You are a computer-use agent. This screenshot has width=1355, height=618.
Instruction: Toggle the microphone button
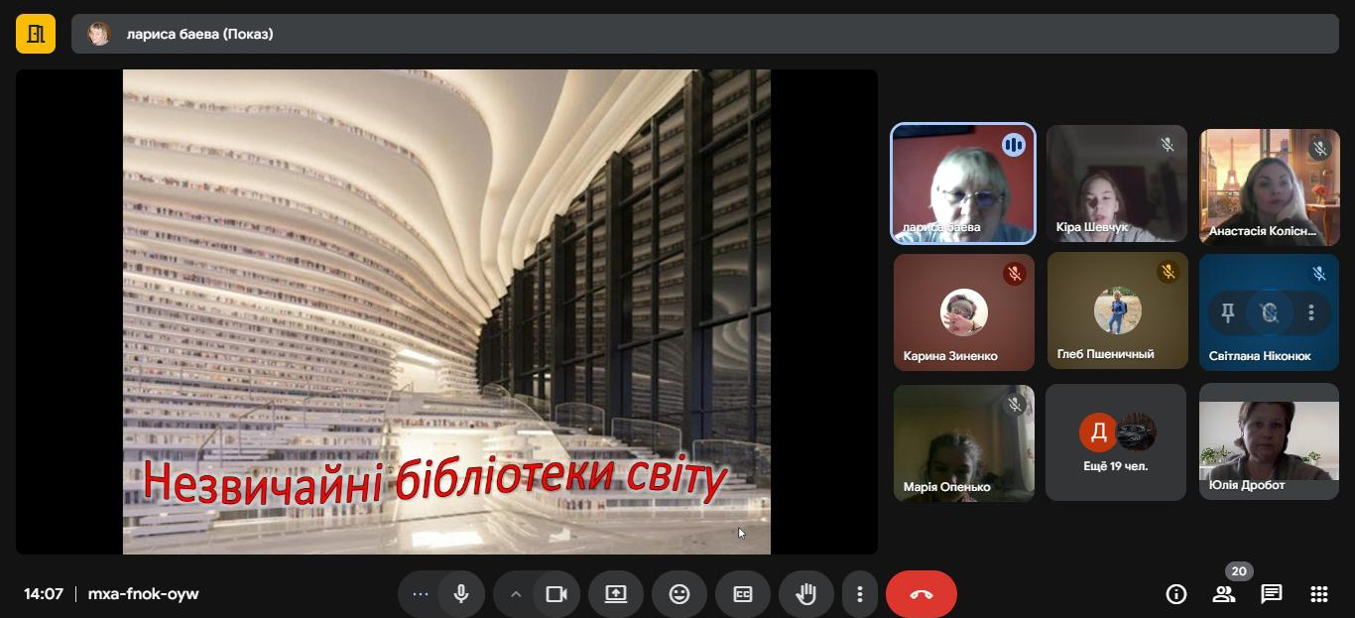coord(461,594)
